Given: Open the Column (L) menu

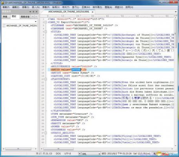Looking at the screenshot, I should 76,7.
